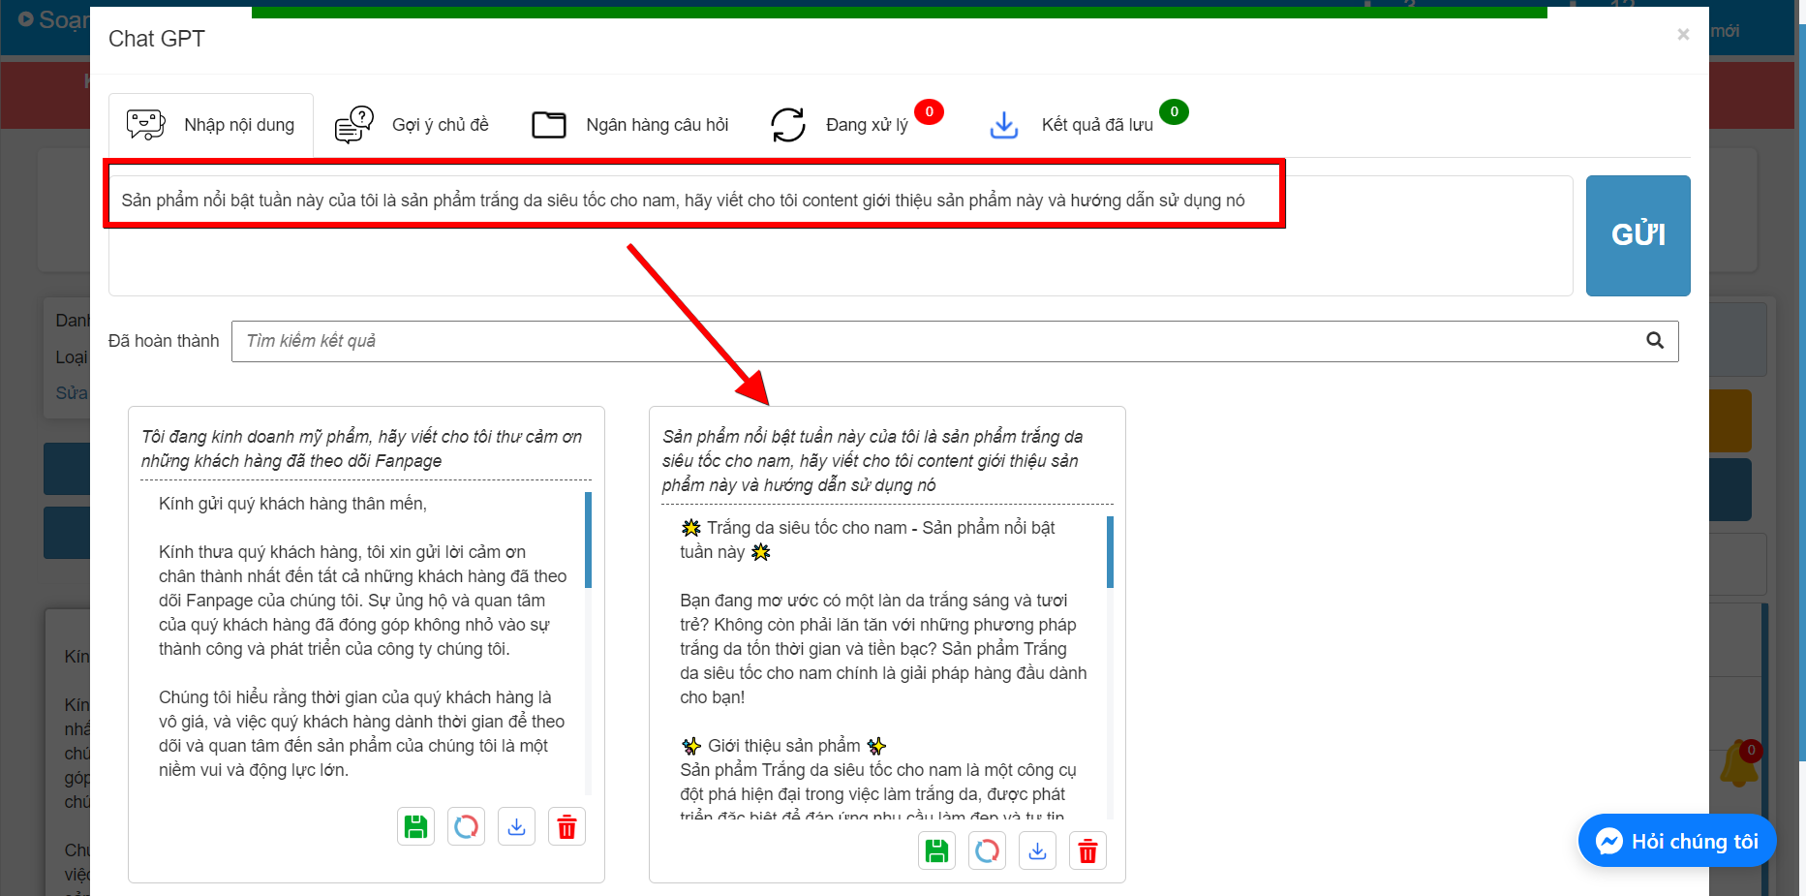Delete the Fanpage thank-you letter result
The height and width of the screenshot is (896, 1806).
[x=567, y=827]
